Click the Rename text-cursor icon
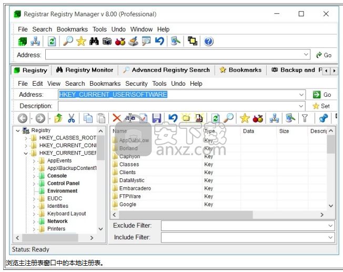The height and width of the screenshot is (272, 343). [130, 118]
